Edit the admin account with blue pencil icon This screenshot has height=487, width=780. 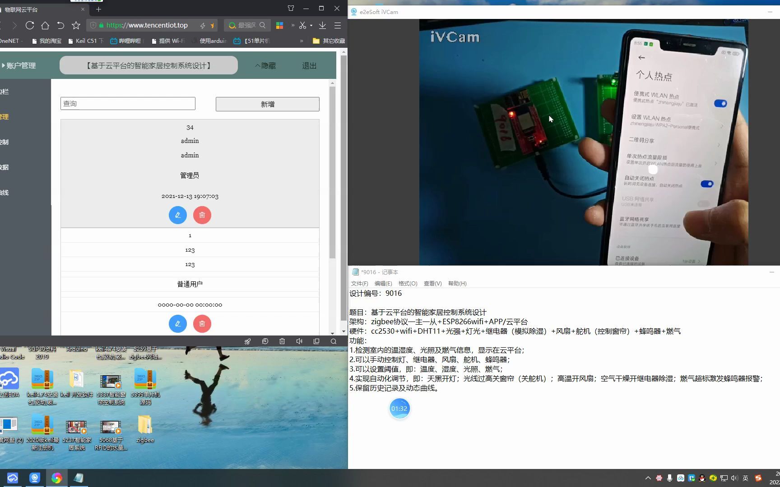pos(178,215)
